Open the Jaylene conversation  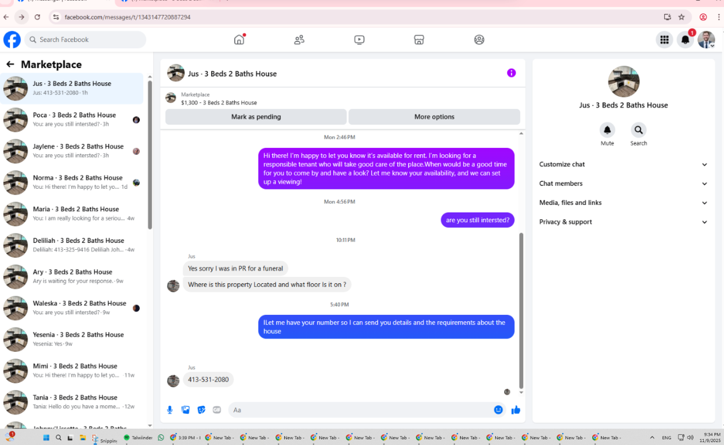(x=73, y=151)
